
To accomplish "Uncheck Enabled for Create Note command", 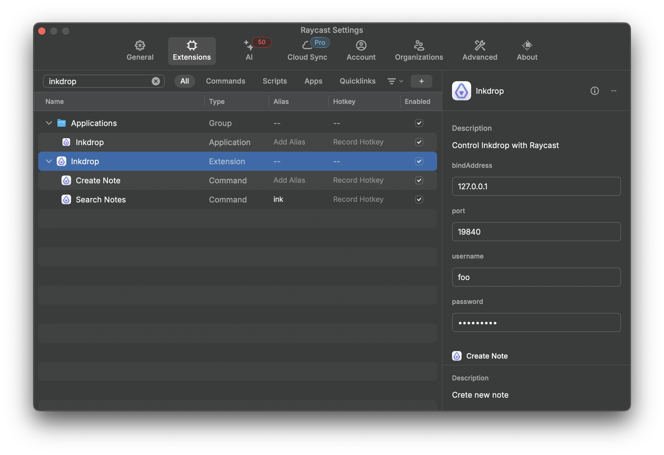I will point(419,180).
